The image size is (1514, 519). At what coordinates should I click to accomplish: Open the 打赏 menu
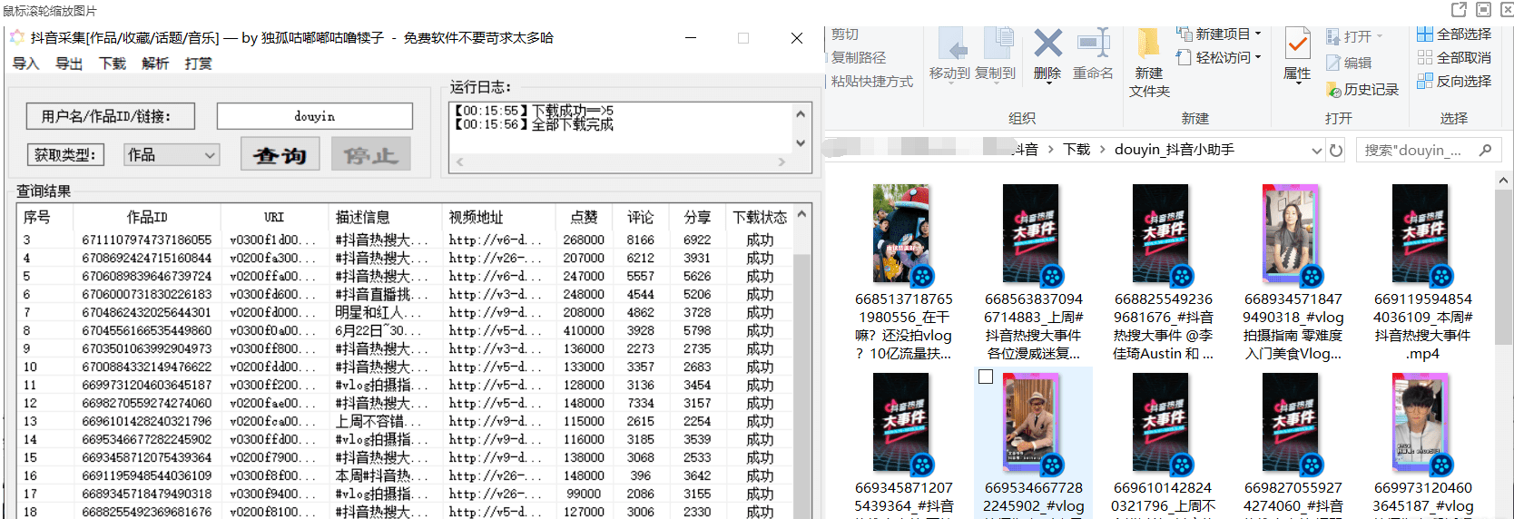click(198, 64)
